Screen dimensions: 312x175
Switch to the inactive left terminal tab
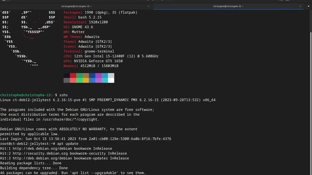tap(77, 6)
